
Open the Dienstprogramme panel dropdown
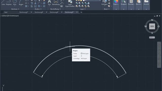pyautogui.click(x=131, y=9)
